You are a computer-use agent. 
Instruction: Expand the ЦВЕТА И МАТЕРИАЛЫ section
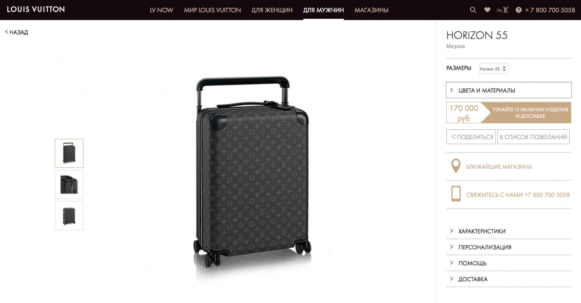[508, 90]
